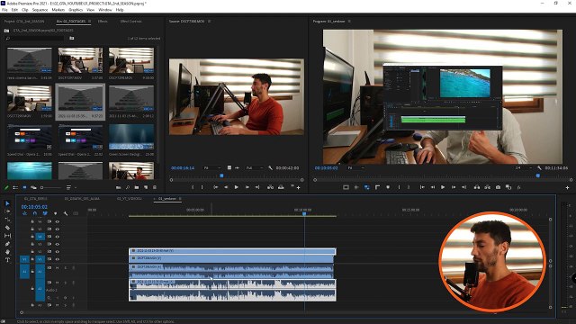Open Program monitor Fit zoom dropdown

click(356, 168)
